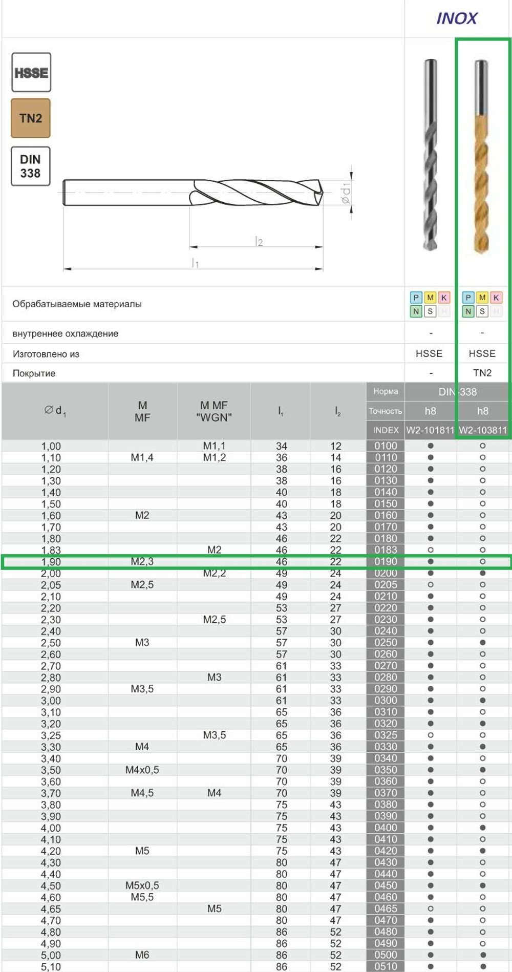This screenshot has width=512, height=972.
Task: Select the gold TN2-coated drill bit image
Action: 481,156
